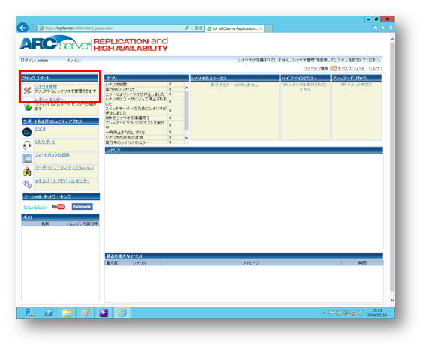This screenshot has width=426, height=350.
Task: Click the CA Support headset icon
Action: click(x=27, y=145)
